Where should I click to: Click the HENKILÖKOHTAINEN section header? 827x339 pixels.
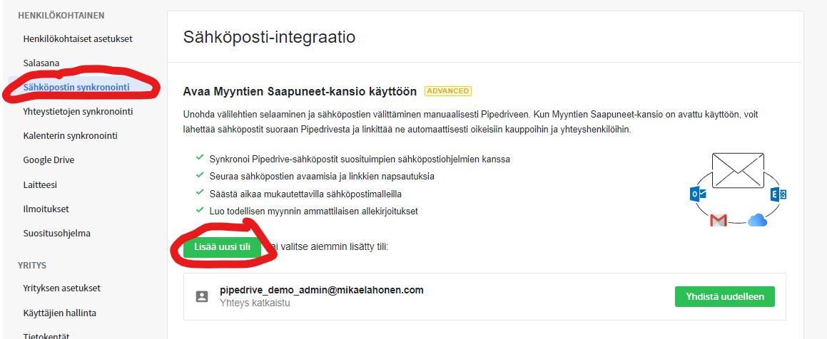61,15
